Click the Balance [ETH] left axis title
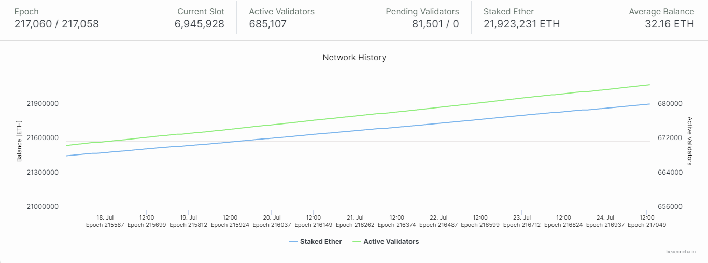 (19, 141)
